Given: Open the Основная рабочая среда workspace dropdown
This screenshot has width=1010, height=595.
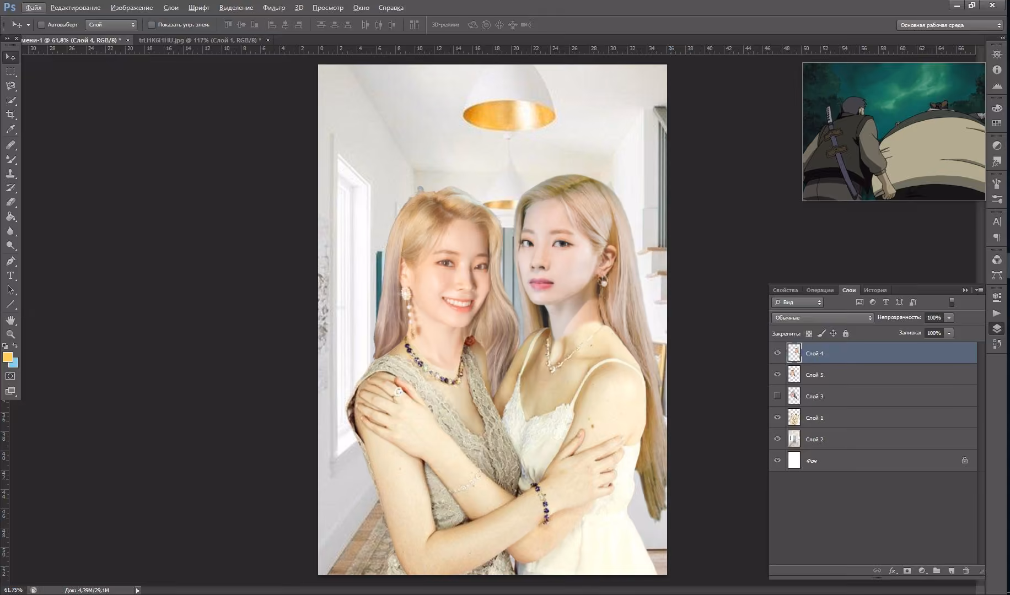Looking at the screenshot, I should pos(949,25).
